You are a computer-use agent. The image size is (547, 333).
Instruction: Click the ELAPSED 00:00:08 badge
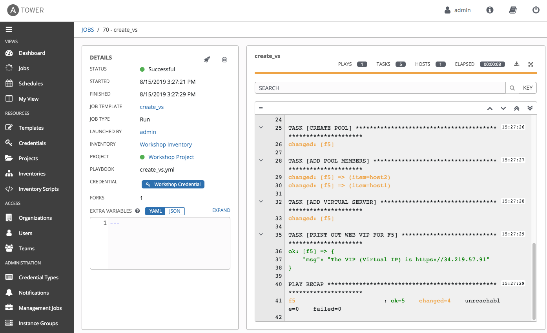[x=492, y=64]
